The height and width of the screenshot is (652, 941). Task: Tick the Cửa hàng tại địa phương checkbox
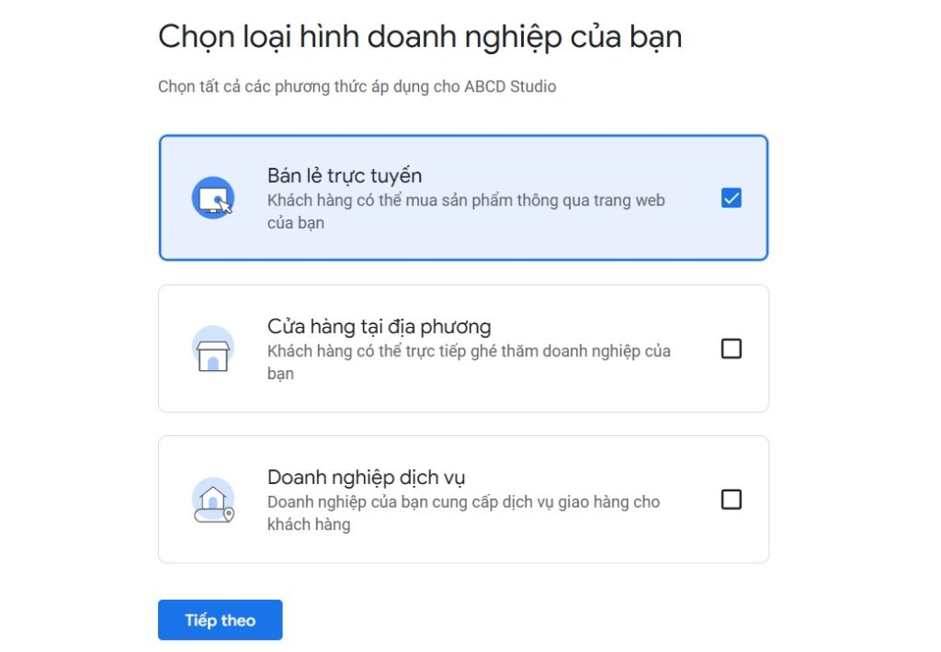click(731, 348)
